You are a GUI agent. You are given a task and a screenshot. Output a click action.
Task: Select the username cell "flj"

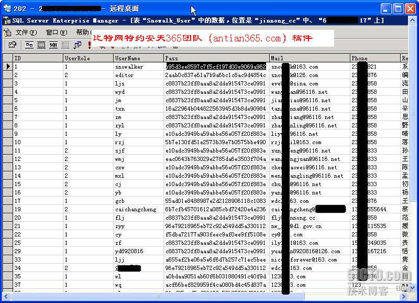click(x=138, y=218)
